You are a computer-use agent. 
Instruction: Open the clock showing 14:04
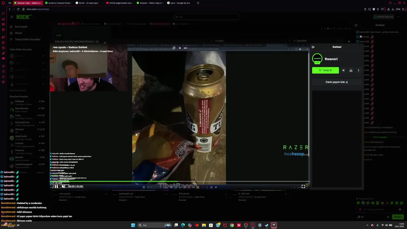point(399,225)
